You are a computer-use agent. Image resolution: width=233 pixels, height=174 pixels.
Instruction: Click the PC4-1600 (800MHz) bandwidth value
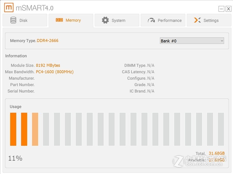[54, 72]
